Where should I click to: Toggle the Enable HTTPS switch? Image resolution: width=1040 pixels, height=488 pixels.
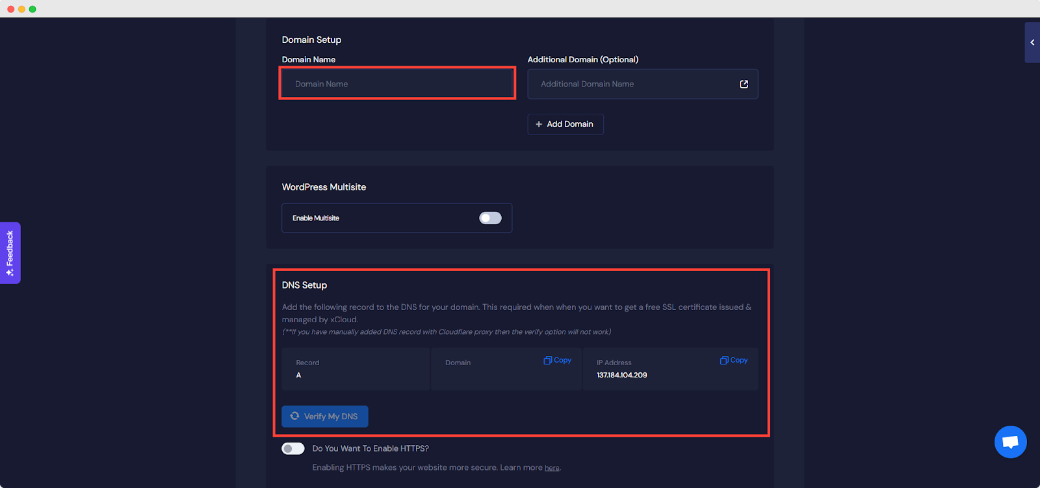[x=293, y=448]
